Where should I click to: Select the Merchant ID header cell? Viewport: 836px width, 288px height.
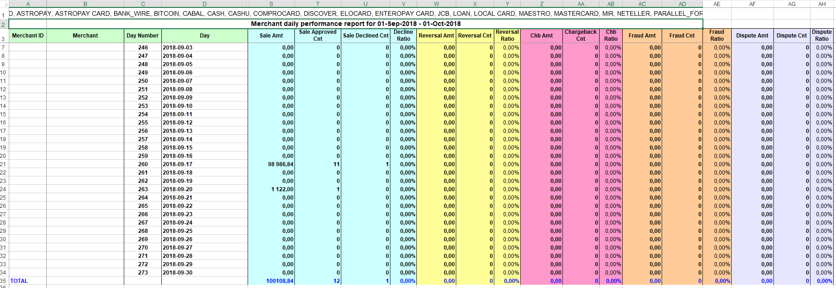click(28, 36)
